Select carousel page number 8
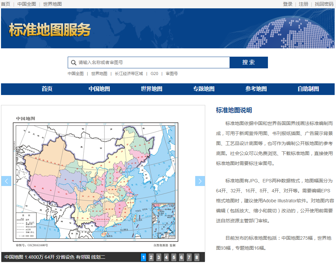Screen dimensions: 336x263 tap(196, 257)
